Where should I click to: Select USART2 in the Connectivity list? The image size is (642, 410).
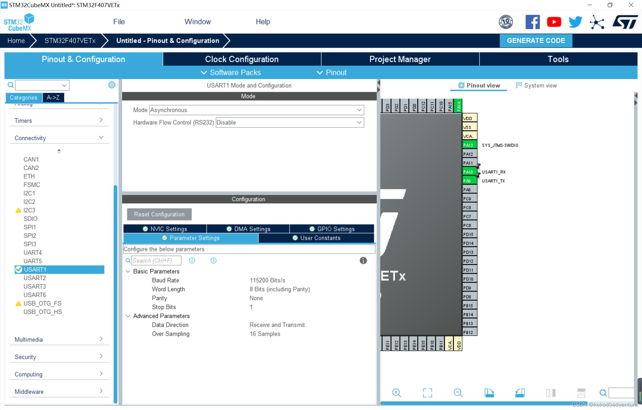(35, 278)
